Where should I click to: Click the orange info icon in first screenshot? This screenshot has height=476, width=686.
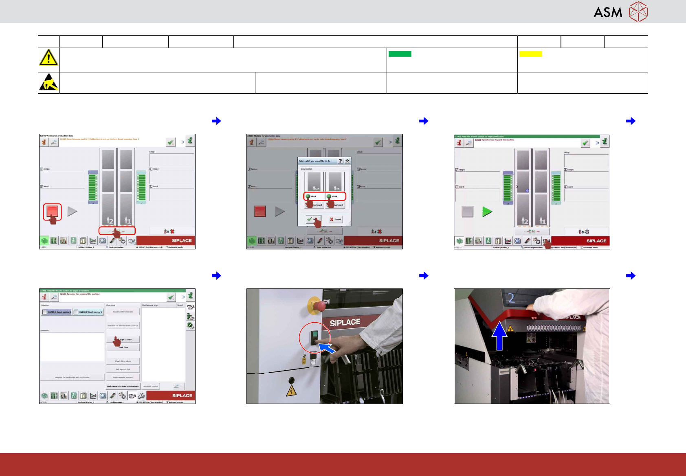[x=44, y=142]
